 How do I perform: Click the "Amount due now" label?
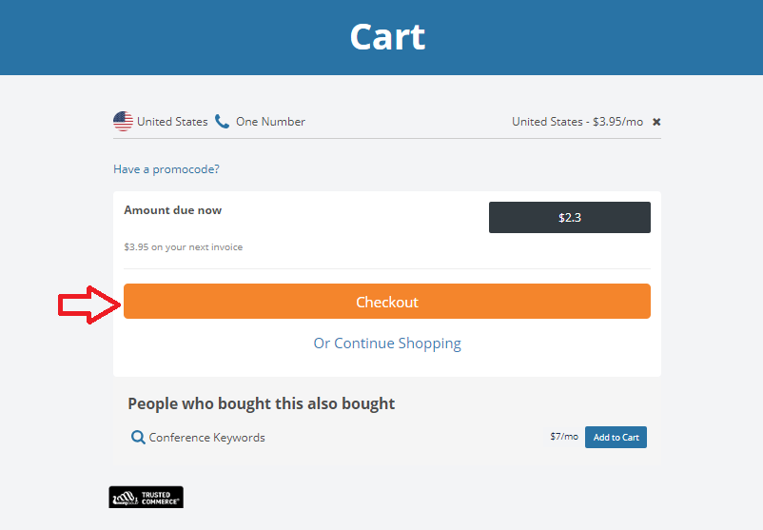pos(173,210)
